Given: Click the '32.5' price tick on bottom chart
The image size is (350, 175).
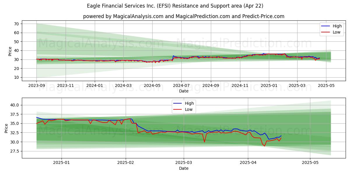Looking at the screenshot, I should coord(15,133).
